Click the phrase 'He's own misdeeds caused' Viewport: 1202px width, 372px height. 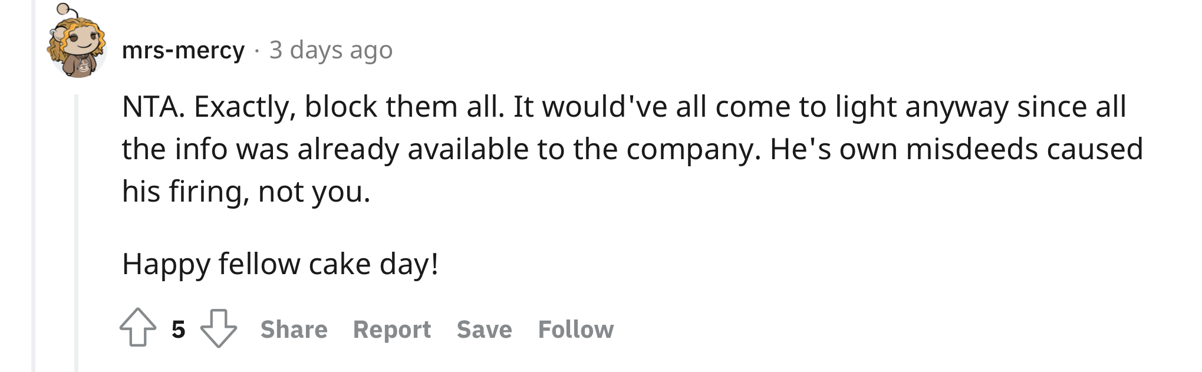957,149
